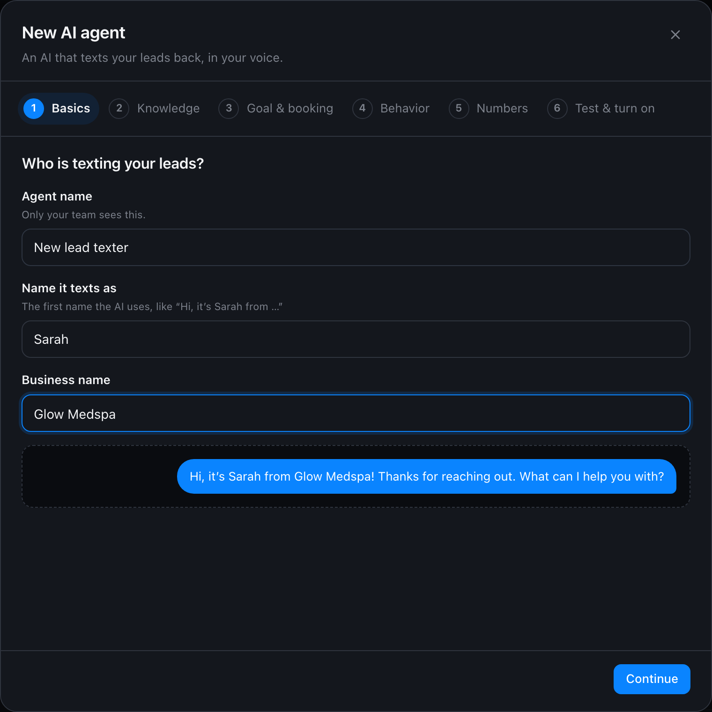Open the Numbers step
This screenshot has width=712, height=712.
[489, 109]
